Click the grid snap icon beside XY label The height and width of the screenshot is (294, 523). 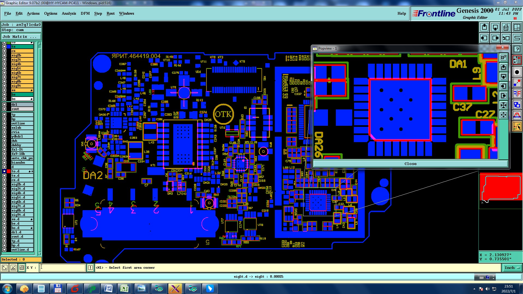22,268
